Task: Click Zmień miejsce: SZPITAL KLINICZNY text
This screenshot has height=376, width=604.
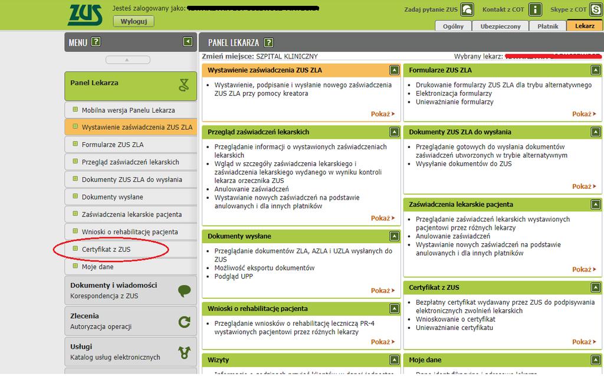Action: point(260,56)
